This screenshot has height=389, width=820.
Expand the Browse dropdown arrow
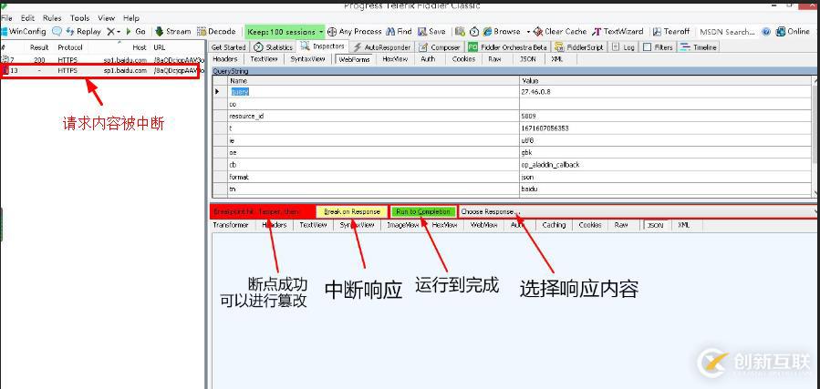[528, 31]
